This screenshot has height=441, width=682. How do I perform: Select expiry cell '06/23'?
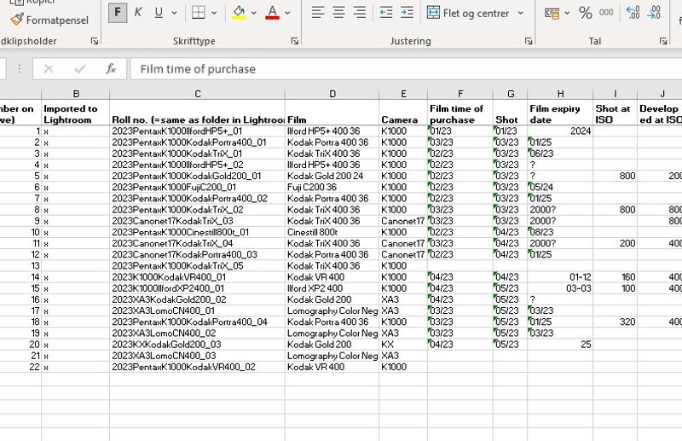pos(560,154)
